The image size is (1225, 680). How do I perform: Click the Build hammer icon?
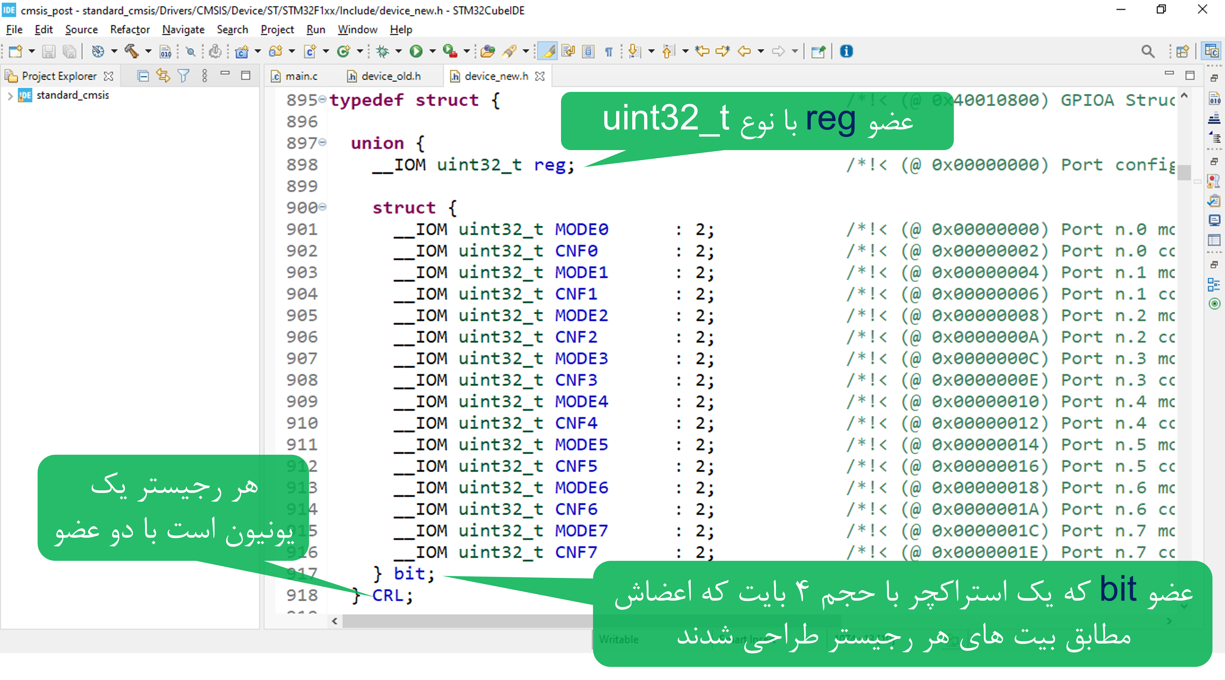click(131, 51)
